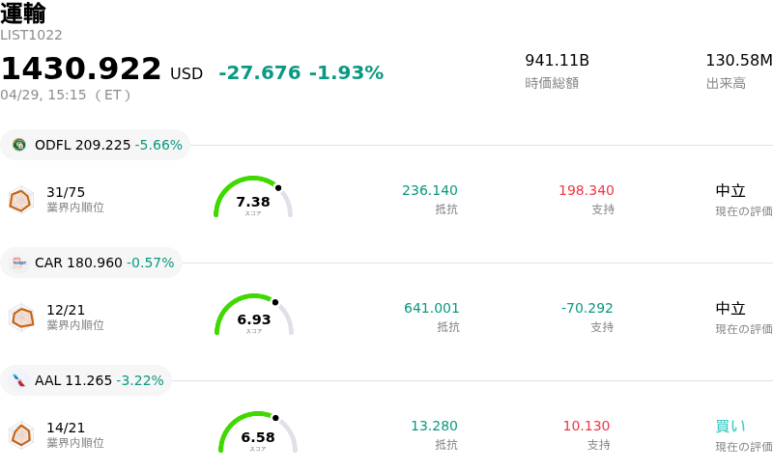Click AAL 買い rating label

[x=730, y=426]
